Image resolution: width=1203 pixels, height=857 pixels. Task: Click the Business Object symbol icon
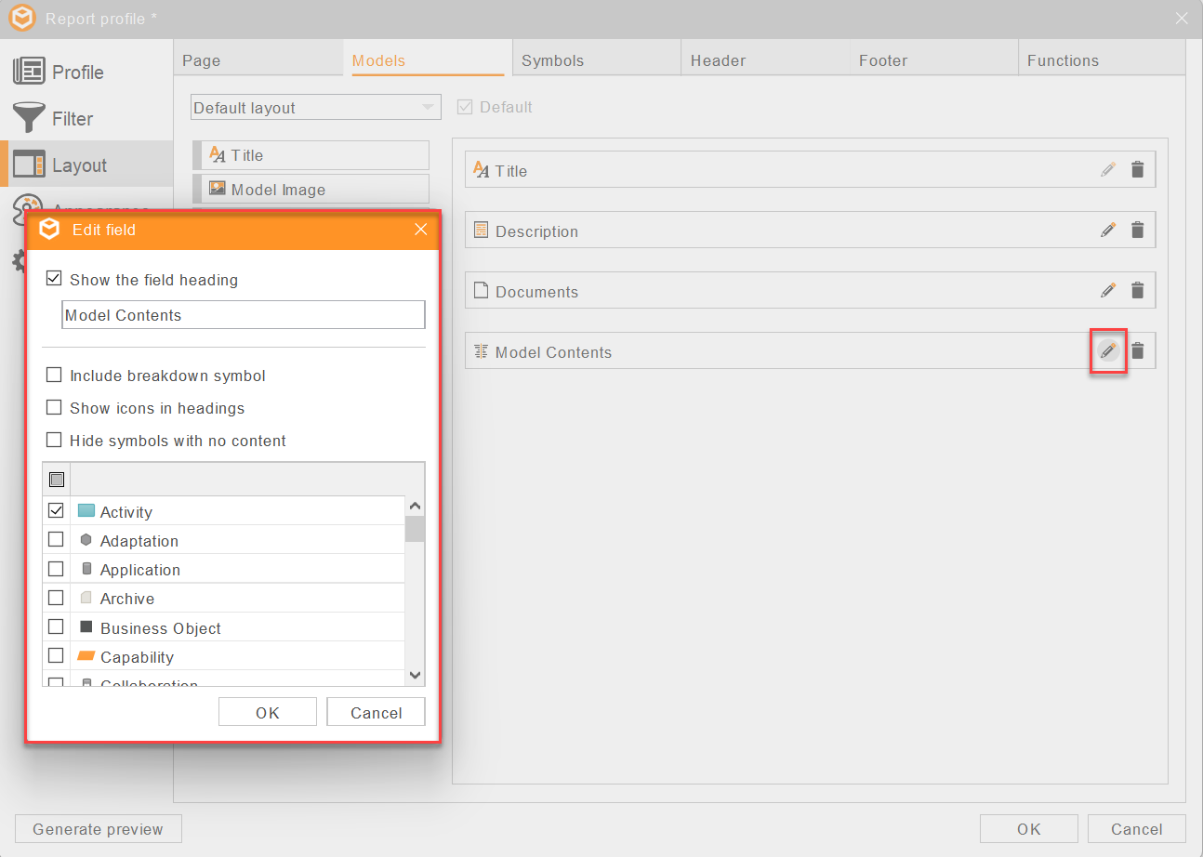point(86,627)
